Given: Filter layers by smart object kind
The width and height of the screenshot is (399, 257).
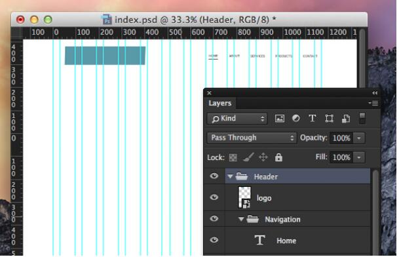Looking at the screenshot, I should tap(346, 119).
